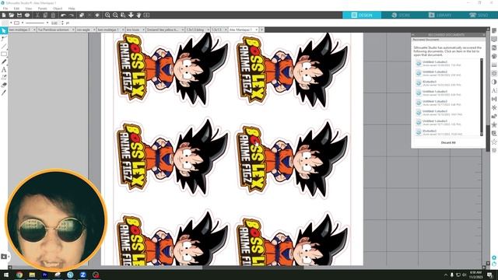Open the fill color dropdown
The image size is (498, 280).
pyautogui.click(x=11, y=23)
